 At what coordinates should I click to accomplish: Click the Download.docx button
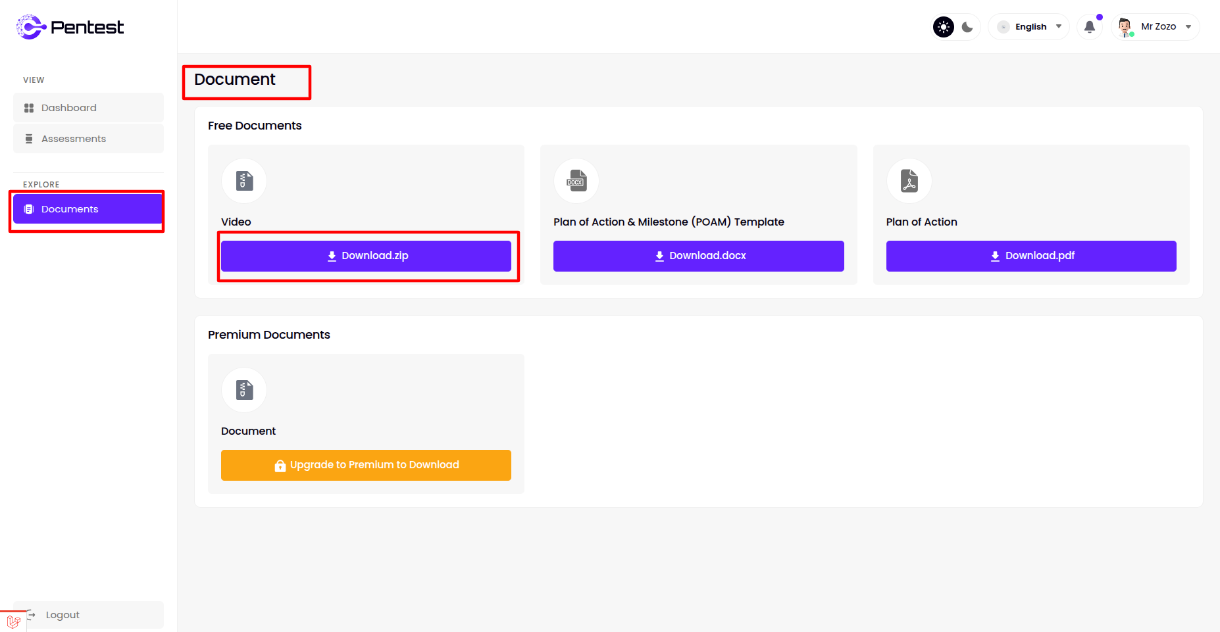tap(698, 256)
